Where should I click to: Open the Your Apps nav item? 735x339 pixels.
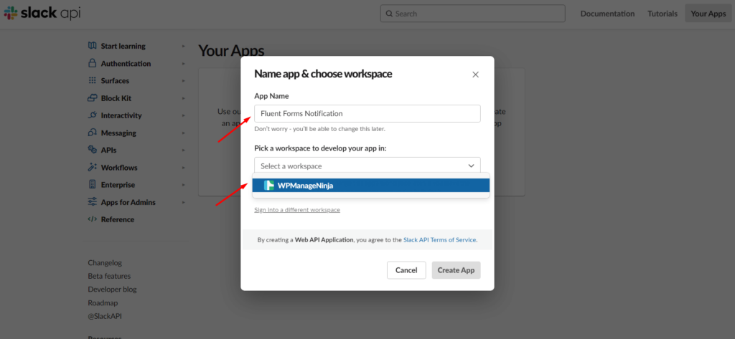tap(708, 14)
